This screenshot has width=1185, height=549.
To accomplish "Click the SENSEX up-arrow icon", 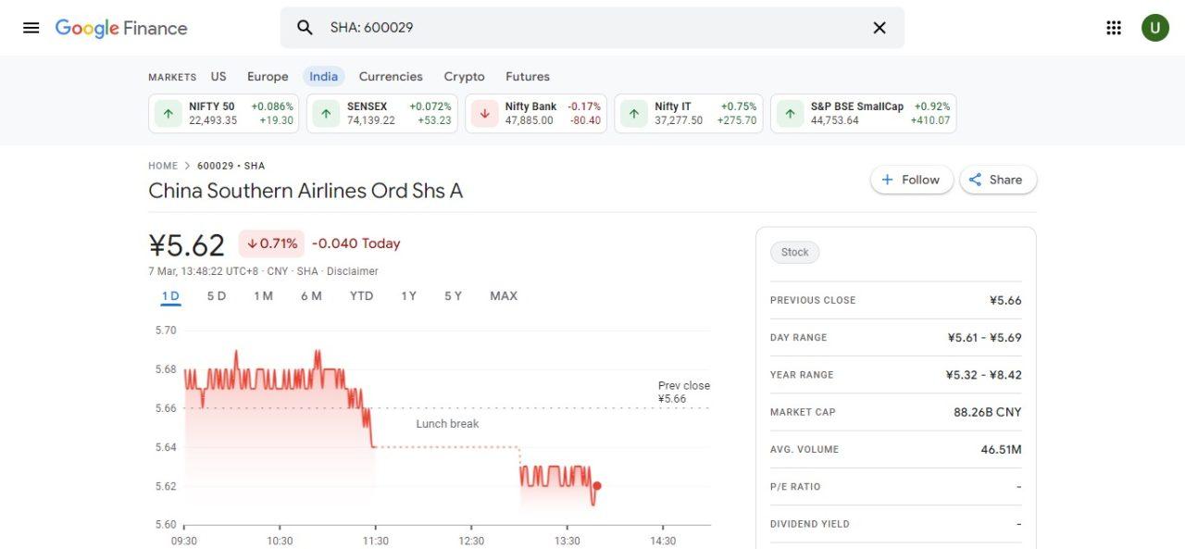I will tap(326, 114).
